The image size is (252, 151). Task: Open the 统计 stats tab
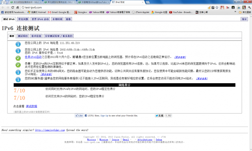pyautogui.click(x=244, y=19)
